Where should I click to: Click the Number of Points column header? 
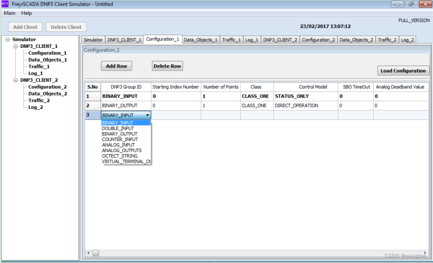[x=220, y=87]
